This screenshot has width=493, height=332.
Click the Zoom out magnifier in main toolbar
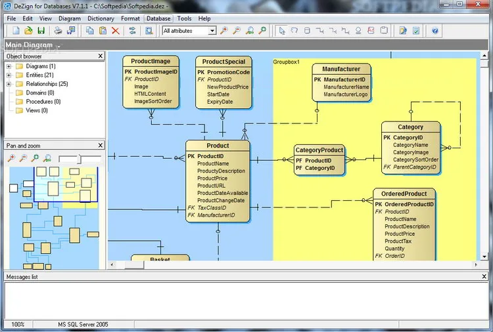[x=237, y=31]
